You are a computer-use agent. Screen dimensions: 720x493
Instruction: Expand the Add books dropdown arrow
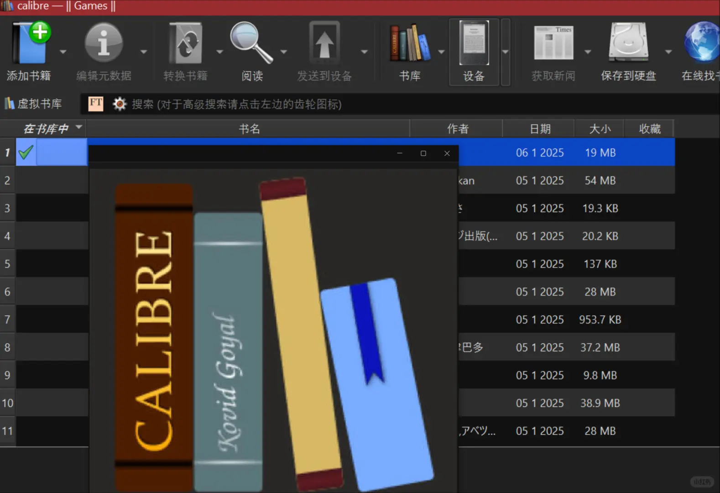click(63, 52)
